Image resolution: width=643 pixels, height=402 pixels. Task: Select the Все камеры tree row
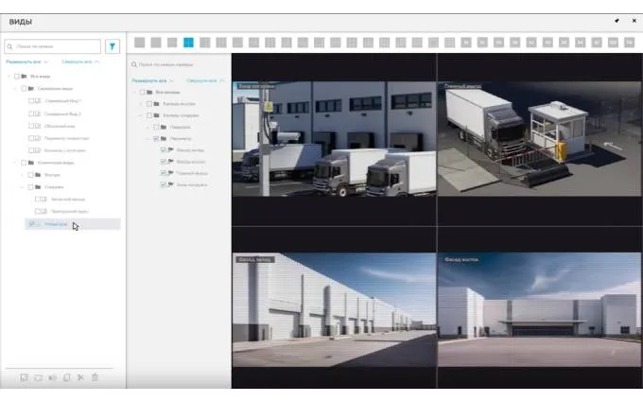coord(167,93)
